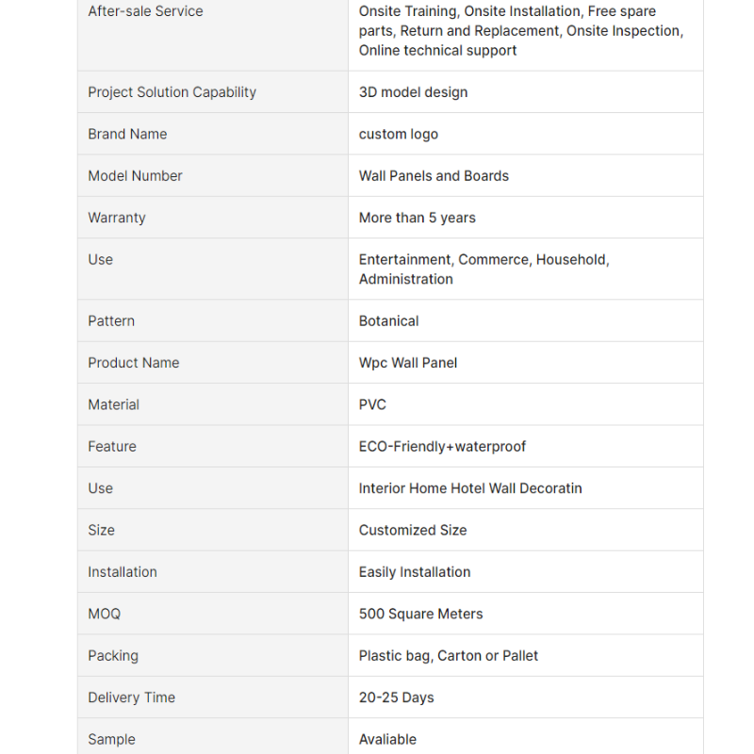Select Plastic bag, Carton or Pallet text
754x754 pixels.
pyautogui.click(x=449, y=656)
